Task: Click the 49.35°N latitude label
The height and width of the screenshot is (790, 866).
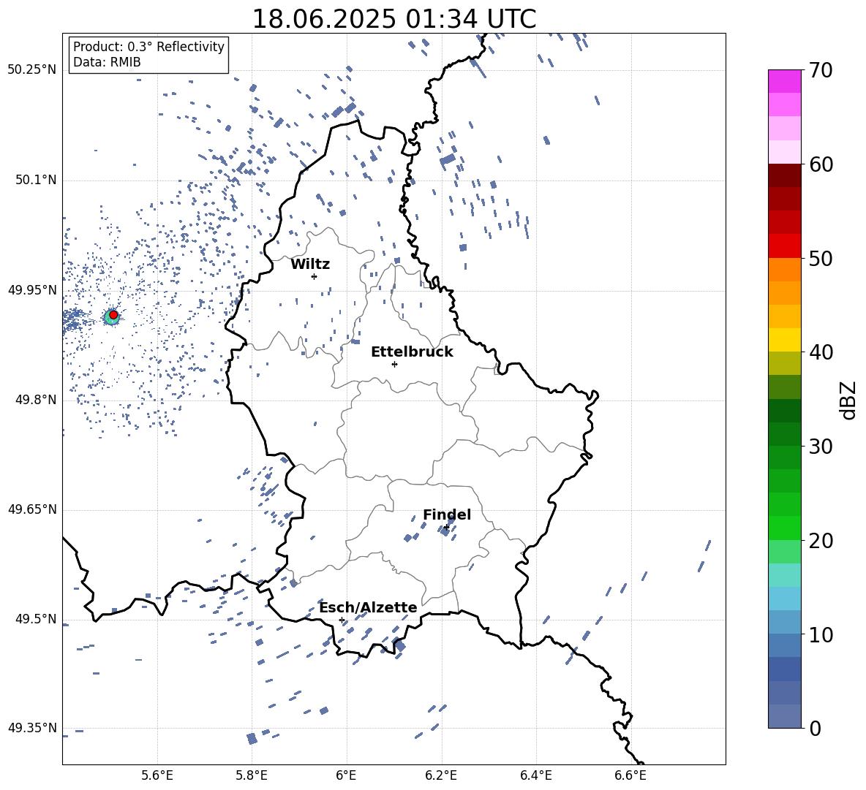Action: tap(32, 728)
